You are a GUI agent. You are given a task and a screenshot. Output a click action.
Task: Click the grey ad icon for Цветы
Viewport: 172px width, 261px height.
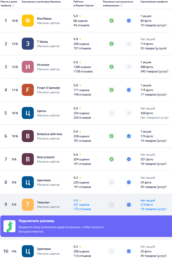click(x=112, y=113)
